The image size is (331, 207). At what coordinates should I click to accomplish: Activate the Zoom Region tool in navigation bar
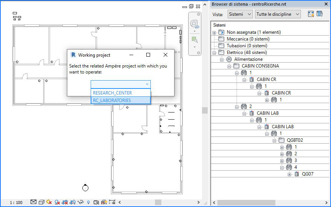(x=194, y=39)
